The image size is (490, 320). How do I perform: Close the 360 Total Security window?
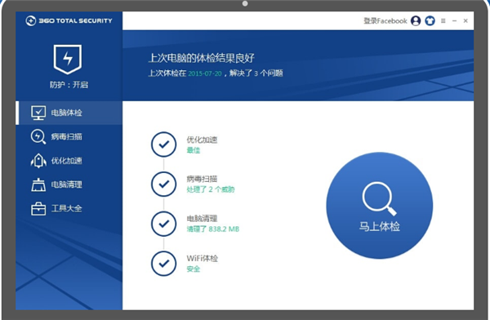click(465, 21)
